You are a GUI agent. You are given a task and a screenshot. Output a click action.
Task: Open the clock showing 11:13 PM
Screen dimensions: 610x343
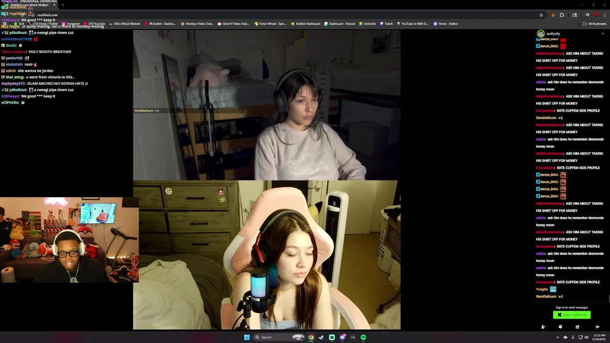click(599, 337)
